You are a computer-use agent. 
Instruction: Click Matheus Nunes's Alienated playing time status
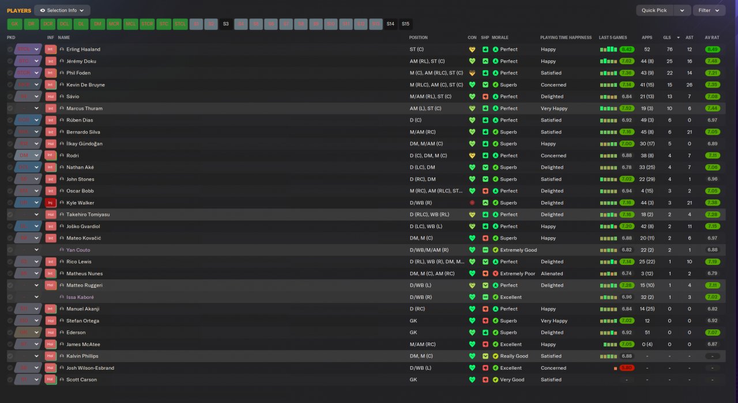tap(552, 273)
